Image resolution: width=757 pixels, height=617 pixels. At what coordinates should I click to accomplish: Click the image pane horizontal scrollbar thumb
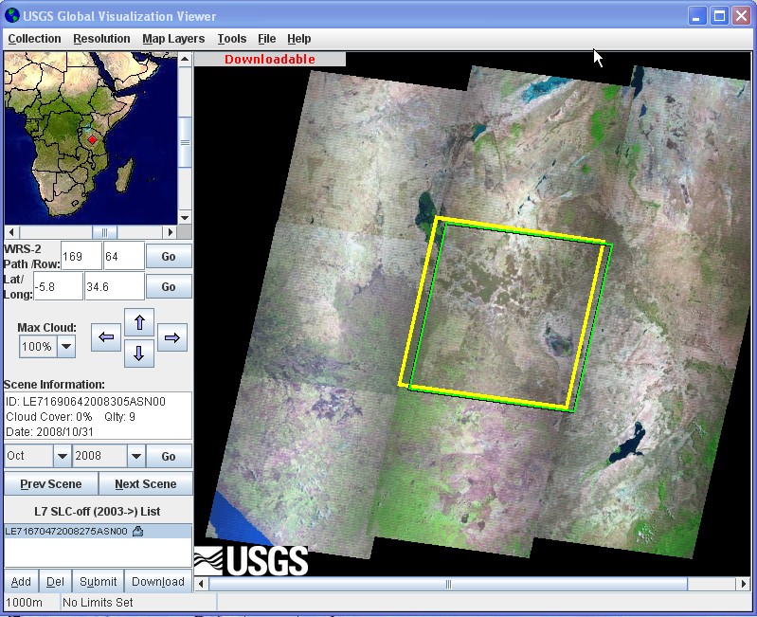click(x=448, y=584)
